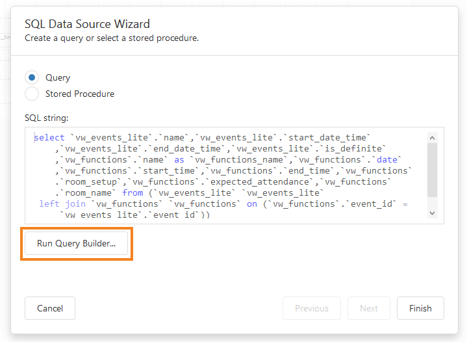Finish the data source wizard
The height and width of the screenshot is (342, 467).
(x=420, y=308)
